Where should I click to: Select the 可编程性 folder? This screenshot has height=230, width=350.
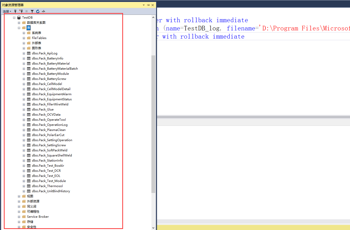tap(33, 212)
